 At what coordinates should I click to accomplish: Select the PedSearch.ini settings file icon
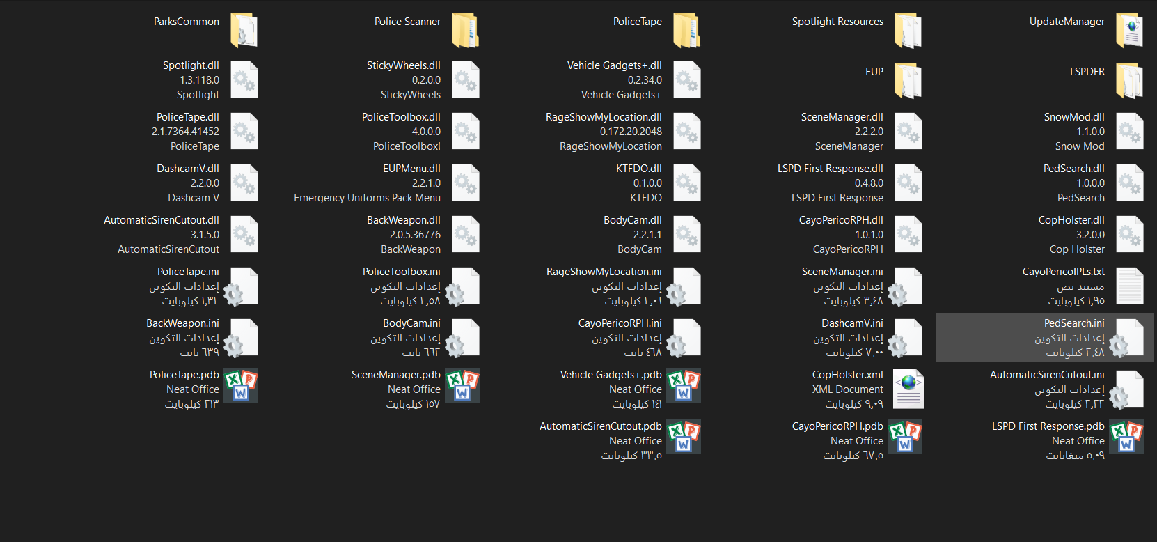coord(1127,338)
